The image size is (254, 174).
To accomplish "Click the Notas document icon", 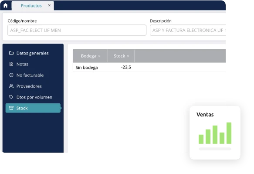I will [x=11, y=64].
